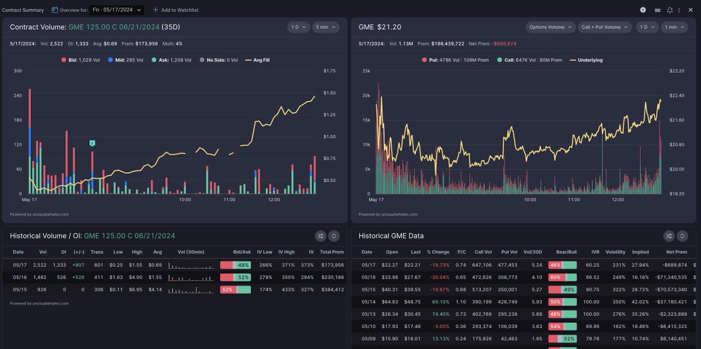Open the 1 min interval dropdown
Screen dimensions: 701x349
pyautogui.click(x=674, y=27)
